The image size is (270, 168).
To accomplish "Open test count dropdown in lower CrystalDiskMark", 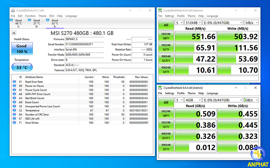I will [179, 100].
